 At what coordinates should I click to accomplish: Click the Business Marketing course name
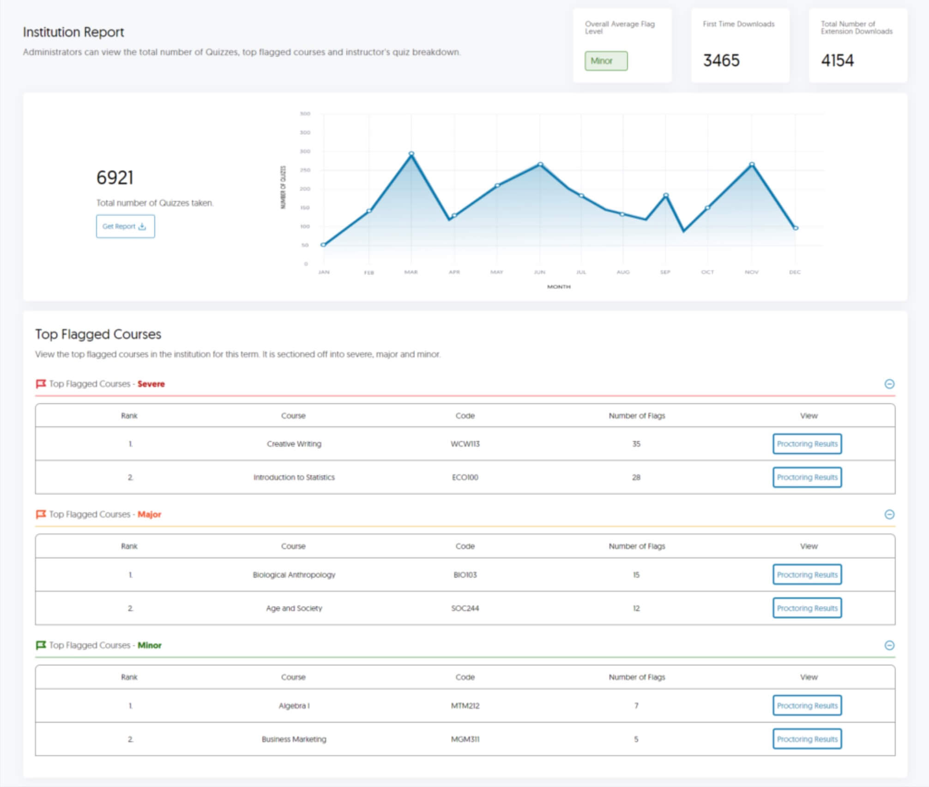pos(294,739)
